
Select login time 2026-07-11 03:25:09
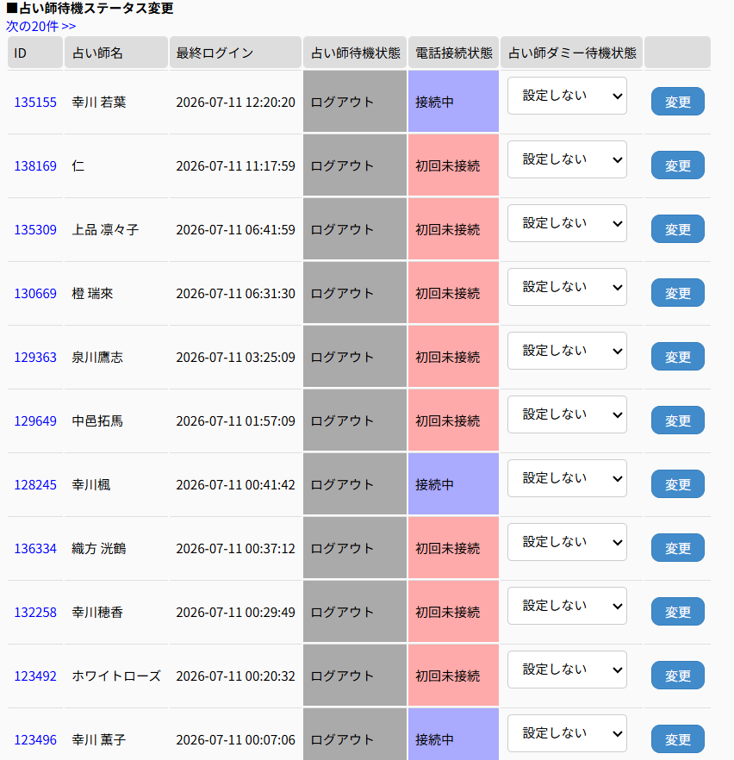pyautogui.click(x=235, y=358)
